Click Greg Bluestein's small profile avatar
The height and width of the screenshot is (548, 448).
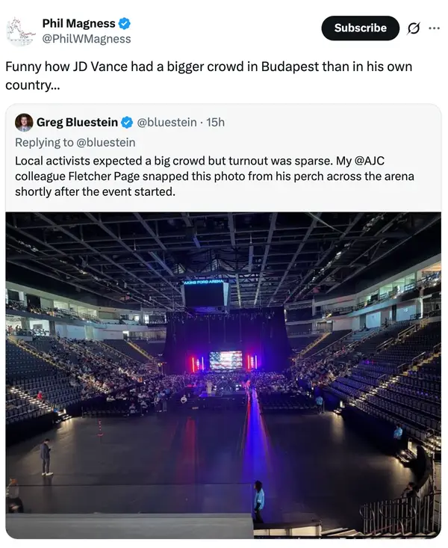point(24,123)
